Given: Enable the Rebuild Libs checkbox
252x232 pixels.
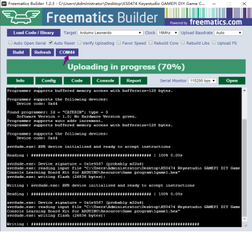Looking at the screenshot, I should pyautogui.click(x=183, y=43).
